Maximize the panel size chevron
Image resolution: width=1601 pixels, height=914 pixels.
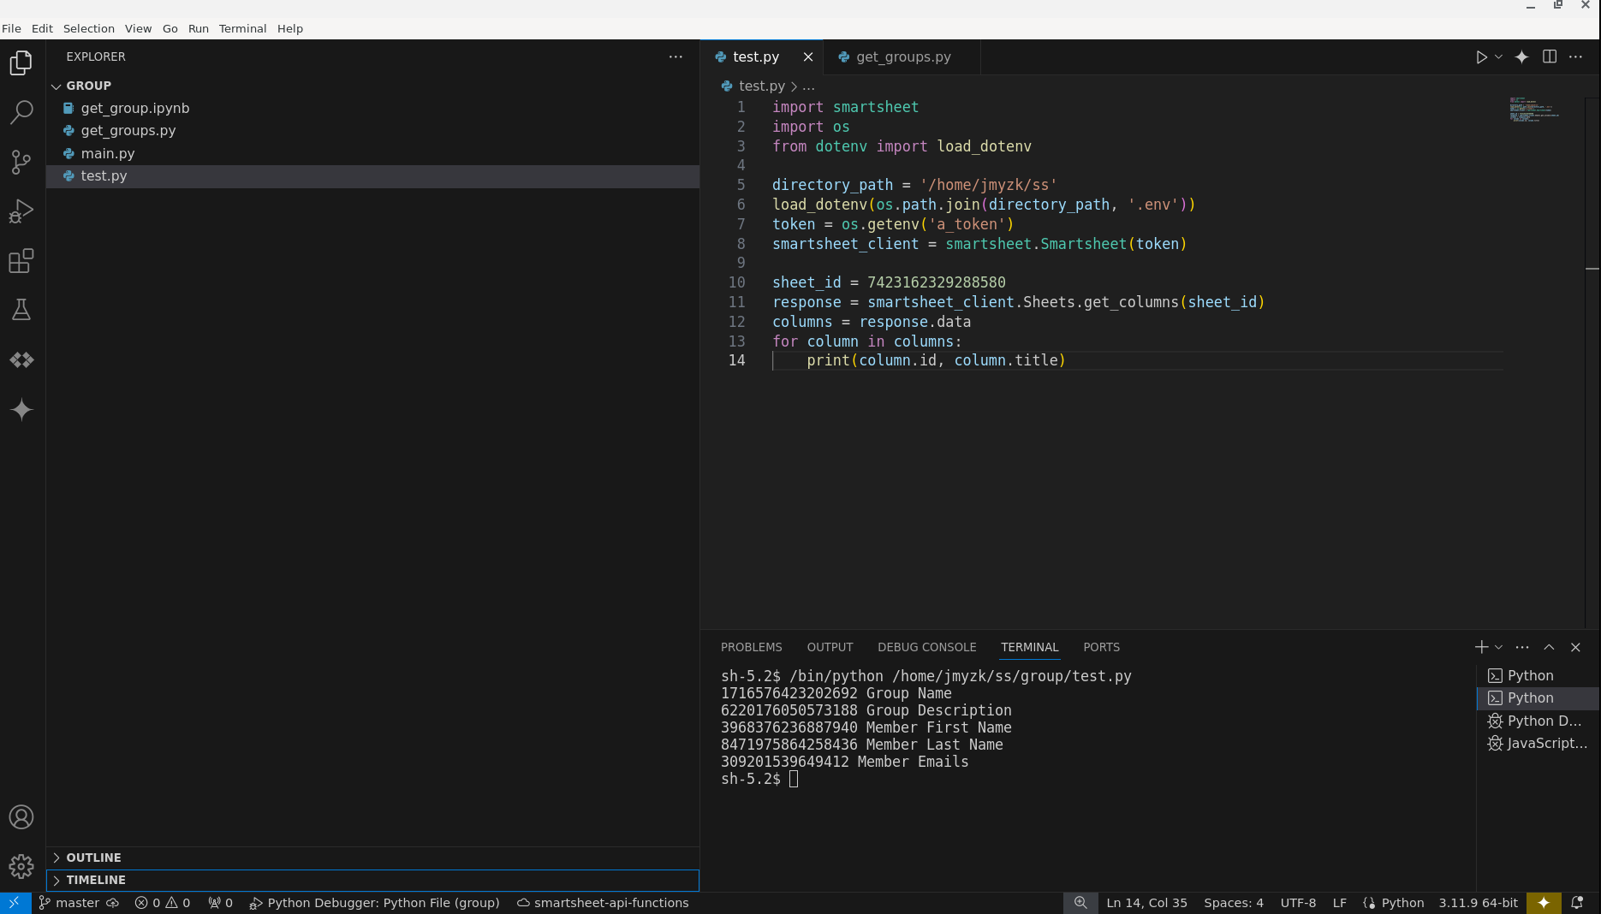[x=1549, y=647]
